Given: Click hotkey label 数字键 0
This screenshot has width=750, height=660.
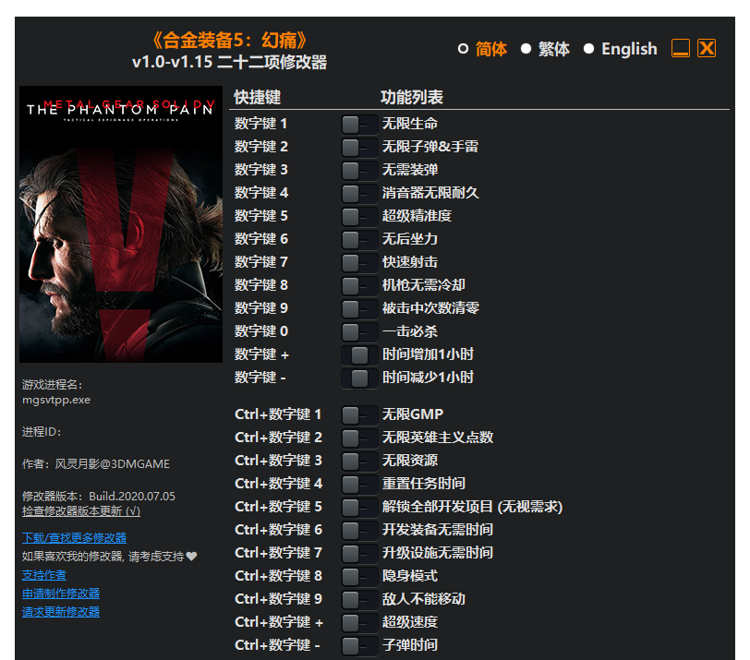Looking at the screenshot, I should (x=260, y=331).
